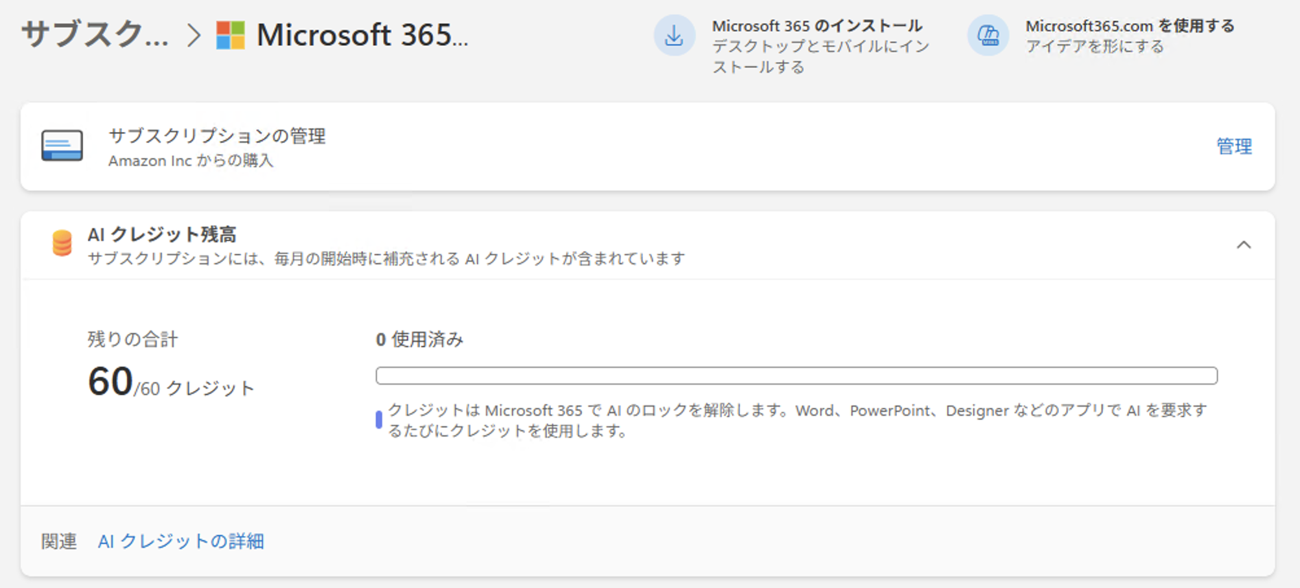Click the Microsoft 365 のインストール label
1300x588 pixels.
click(x=817, y=26)
